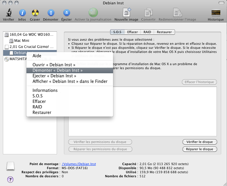Open the Infos toolbar icon
Image resolution: width=227 pixels, height=186 pixels.
tap(22, 13)
